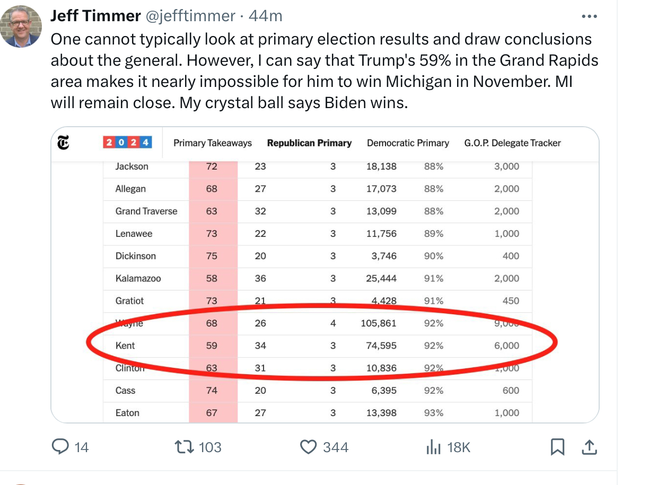View tweet analytics bar chart icon
Image resolution: width=649 pixels, height=485 pixels.
[433, 447]
